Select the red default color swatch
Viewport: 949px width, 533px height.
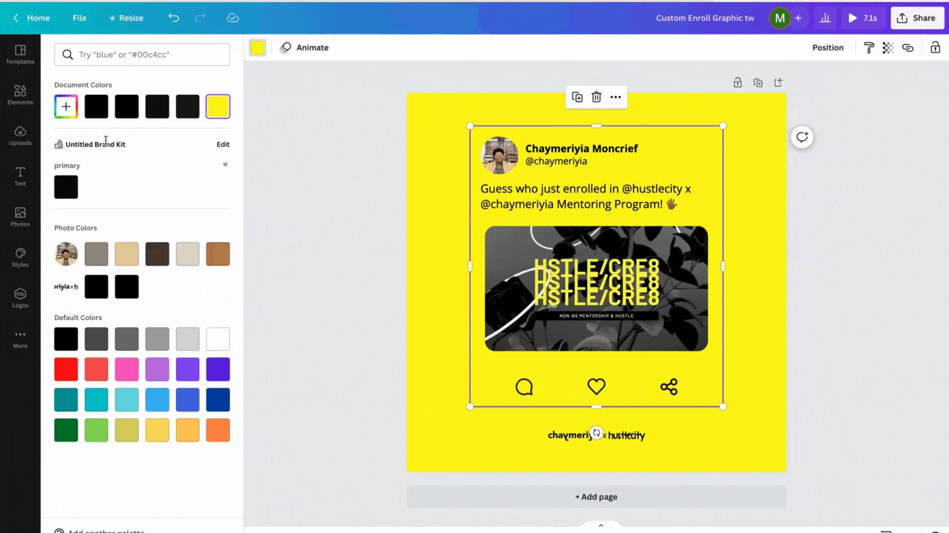tap(66, 370)
